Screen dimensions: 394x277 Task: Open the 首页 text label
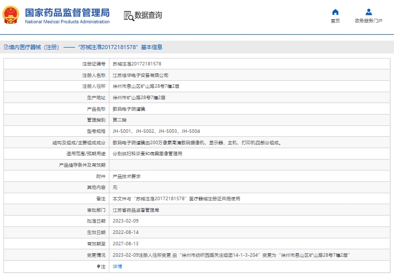click(335, 21)
